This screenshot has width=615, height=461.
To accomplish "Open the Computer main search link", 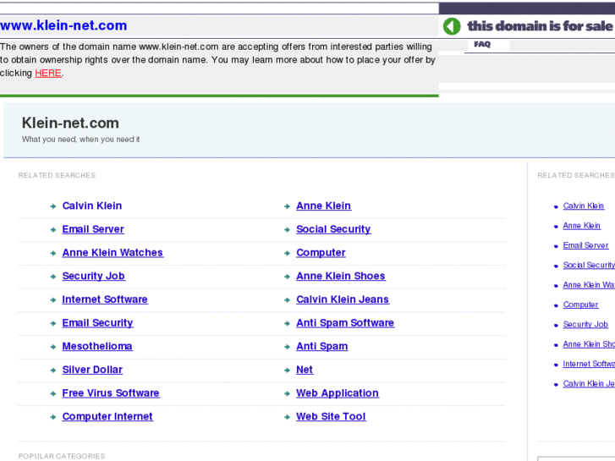I will pos(321,253).
